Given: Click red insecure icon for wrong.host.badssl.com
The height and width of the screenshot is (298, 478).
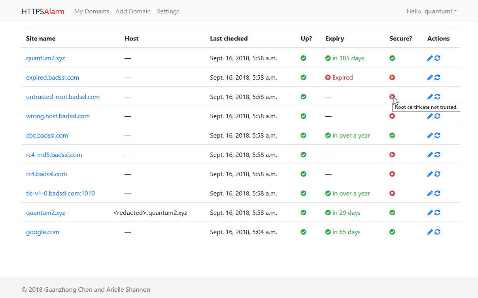Looking at the screenshot, I should coord(392,116).
